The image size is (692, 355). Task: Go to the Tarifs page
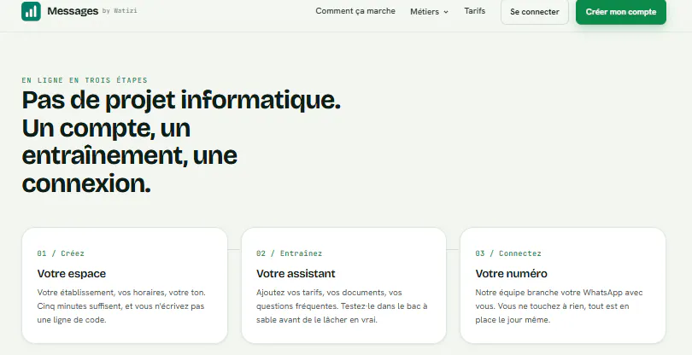tap(475, 11)
